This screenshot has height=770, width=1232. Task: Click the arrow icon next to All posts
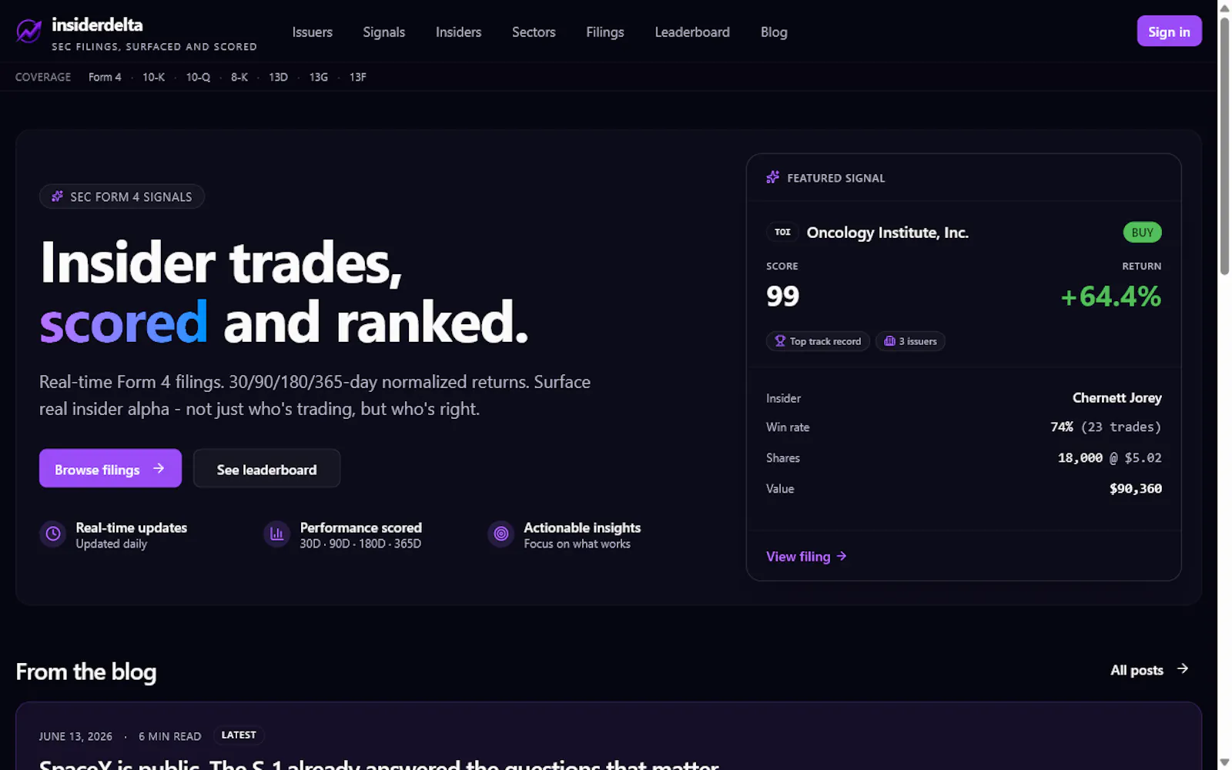click(x=1183, y=669)
